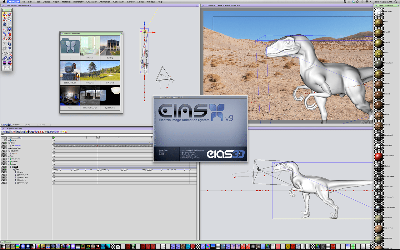Click the remove path tool with red X
The height and width of the screenshot is (250, 400).
[x=9, y=53]
